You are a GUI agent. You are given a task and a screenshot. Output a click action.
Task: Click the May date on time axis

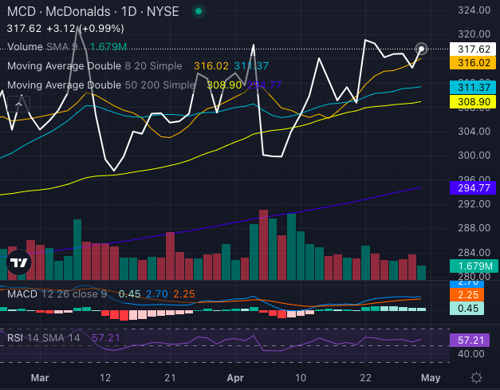tap(431, 378)
